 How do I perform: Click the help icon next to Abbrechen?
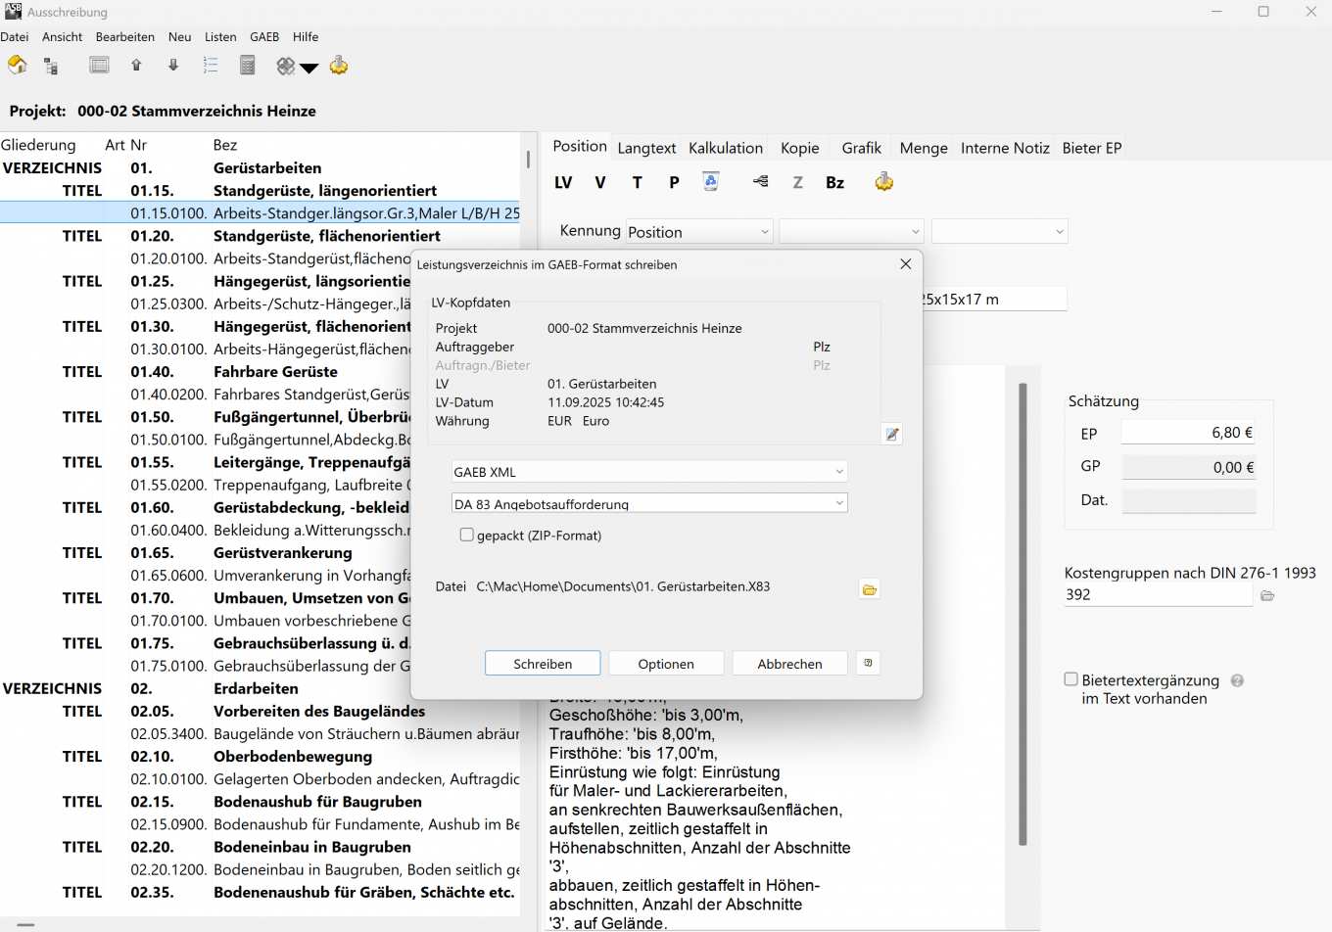click(x=868, y=663)
